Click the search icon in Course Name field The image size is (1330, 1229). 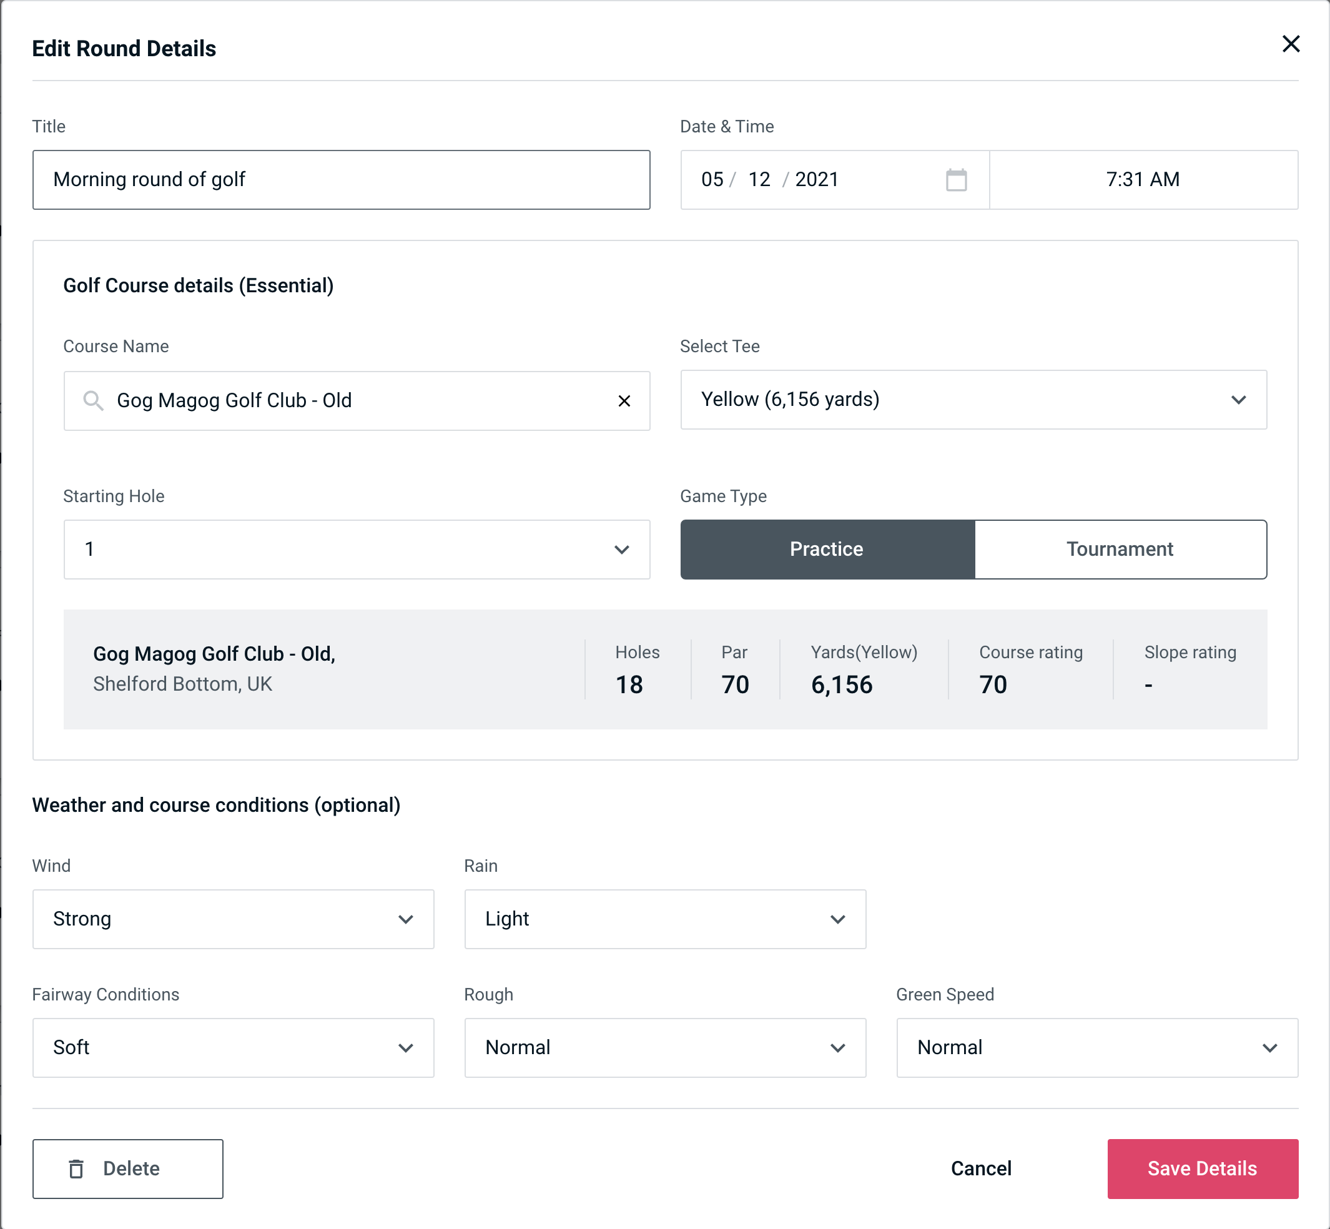pos(94,401)
